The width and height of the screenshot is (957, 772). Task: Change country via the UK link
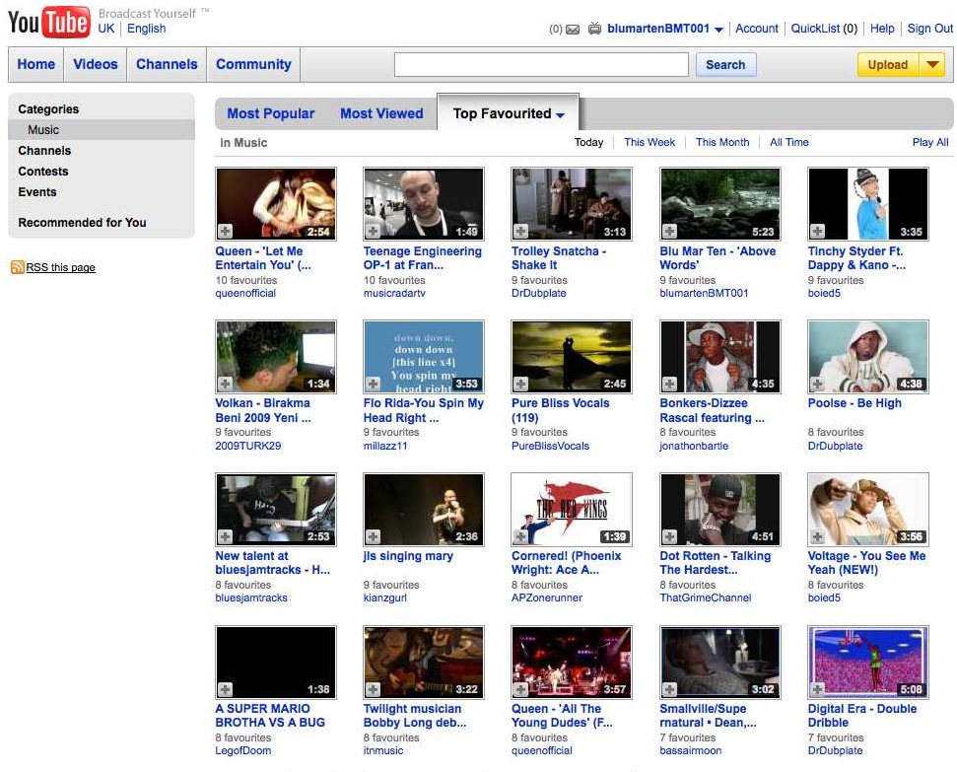tap(106, 29)
